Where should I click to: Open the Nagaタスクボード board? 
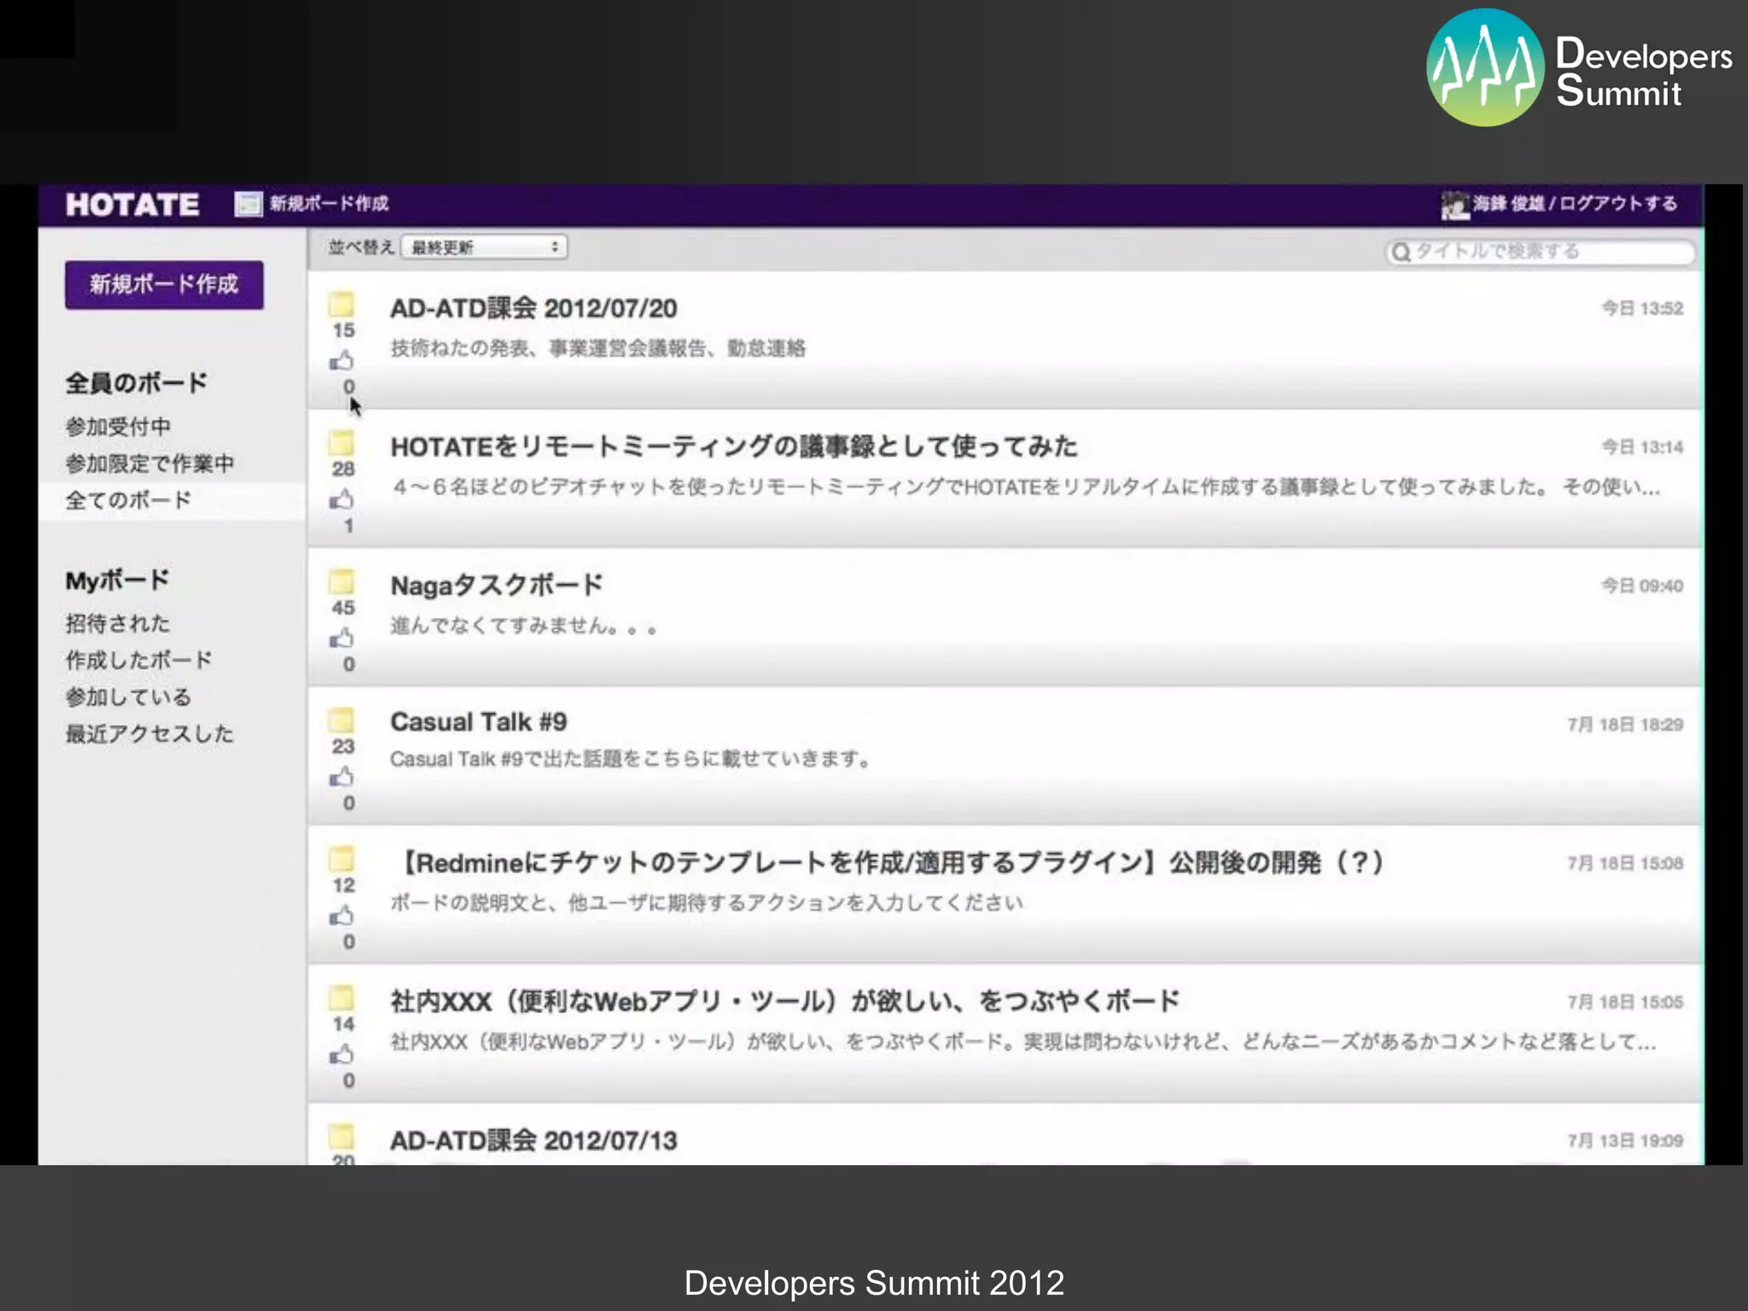pos(497,586)
